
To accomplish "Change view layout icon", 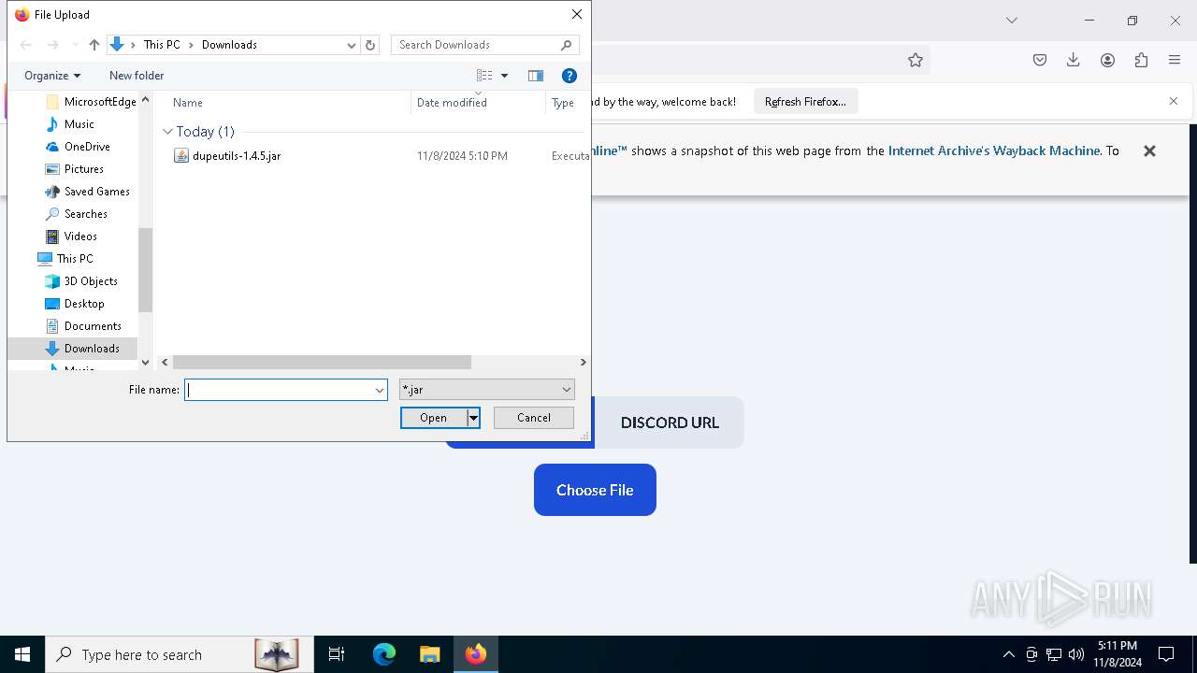I will [484, 76].
